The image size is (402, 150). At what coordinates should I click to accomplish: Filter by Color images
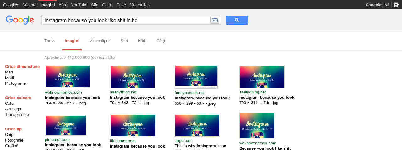(10, 103)
